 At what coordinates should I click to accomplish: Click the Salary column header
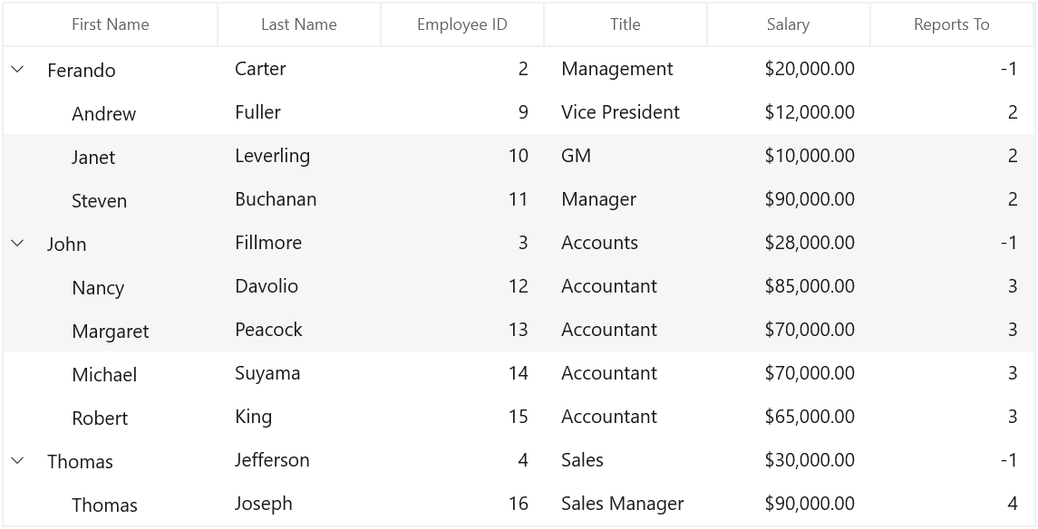point(789,24)
